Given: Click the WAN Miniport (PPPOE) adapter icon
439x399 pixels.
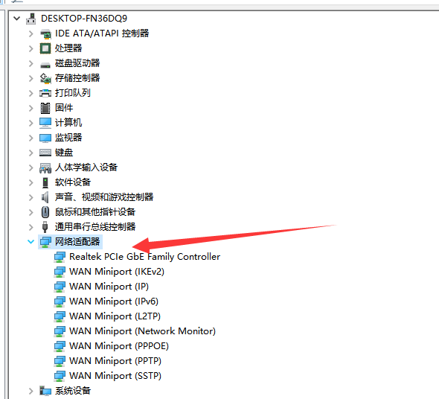Looking at the screenshot, I should 60,346.
